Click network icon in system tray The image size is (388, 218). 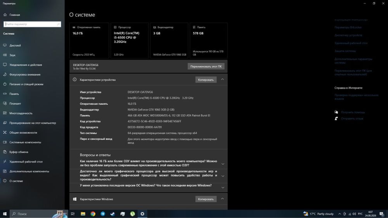(x=350, y=214)
